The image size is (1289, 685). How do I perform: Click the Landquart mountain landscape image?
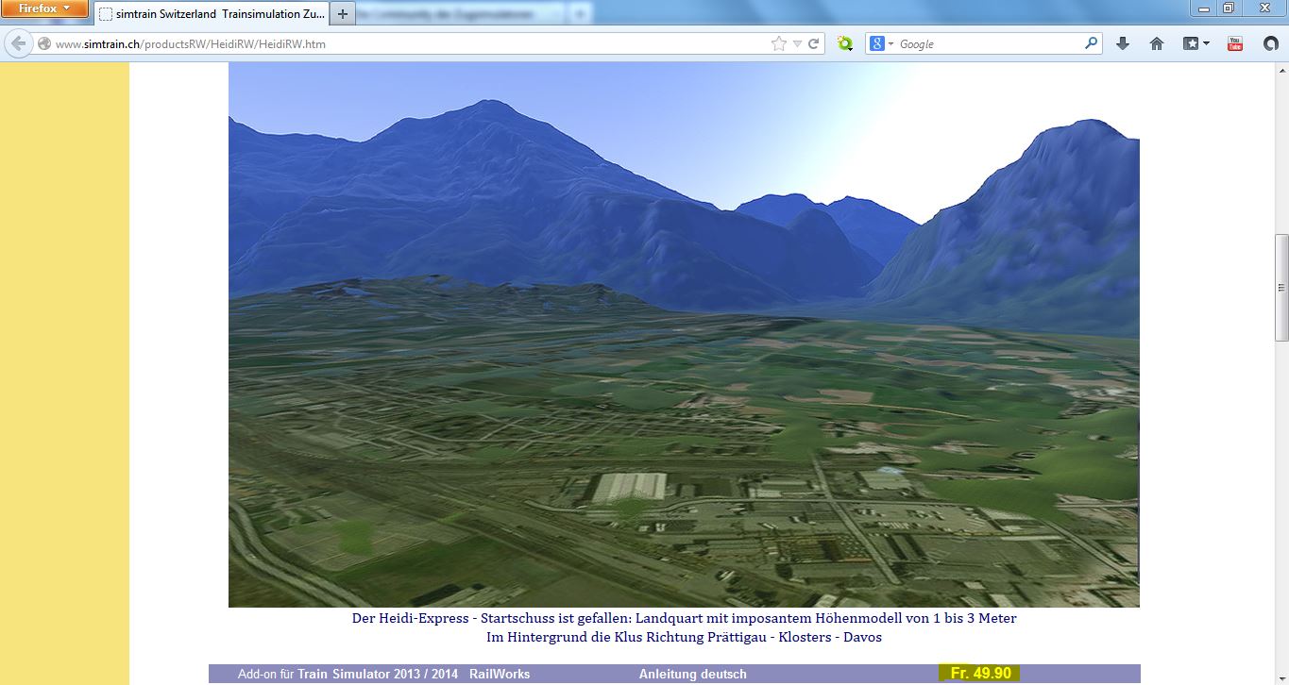point(684,335)
